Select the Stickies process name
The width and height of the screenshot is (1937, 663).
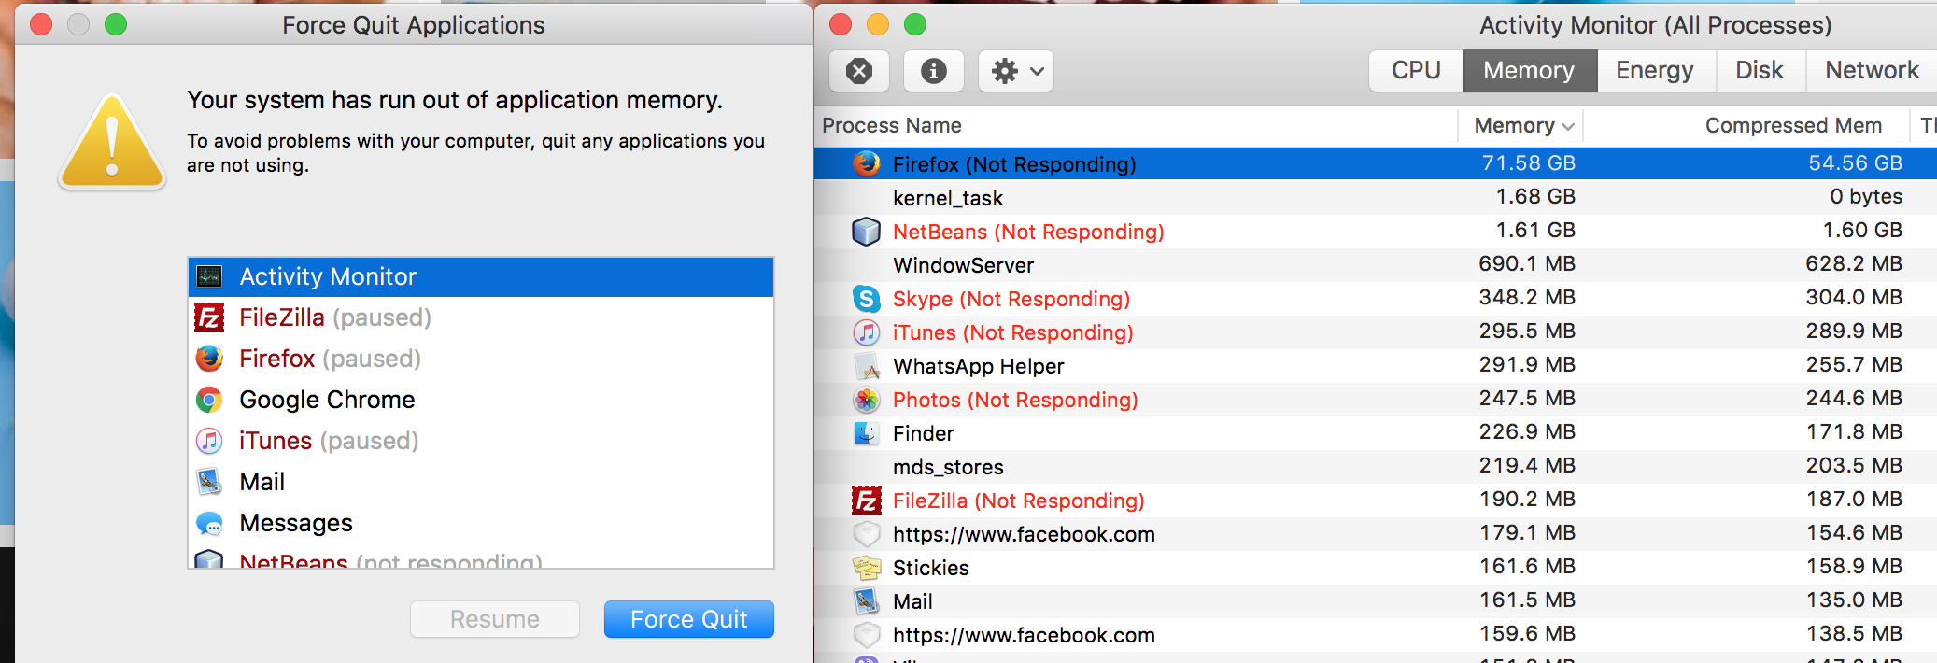[931, 568]
